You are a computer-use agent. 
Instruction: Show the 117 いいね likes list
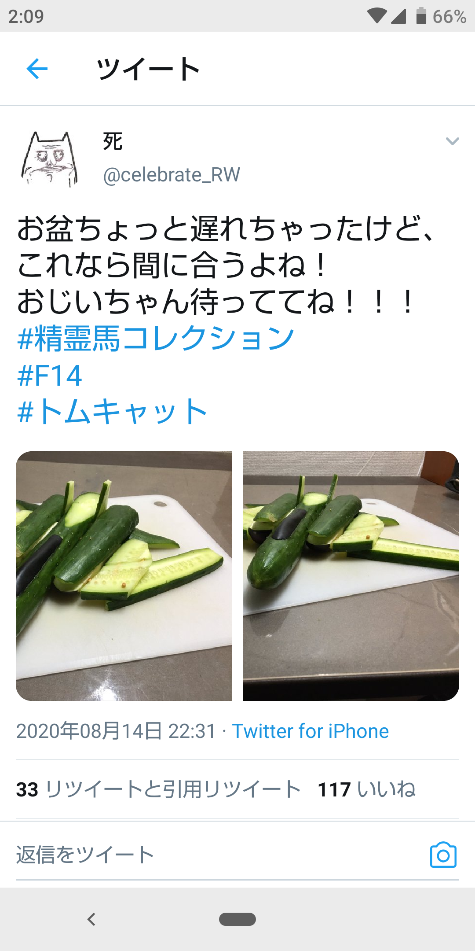[367, 789]
